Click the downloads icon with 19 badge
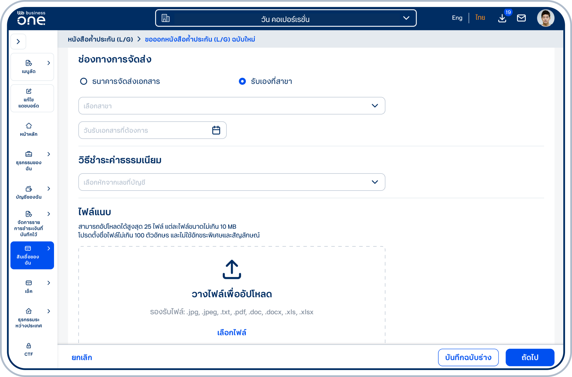 click(502, 18)
